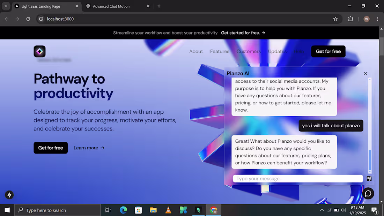Open the lightning bolt dev tools indicator
Viewport: 384px width, 216px height.
tap(9, 195)
